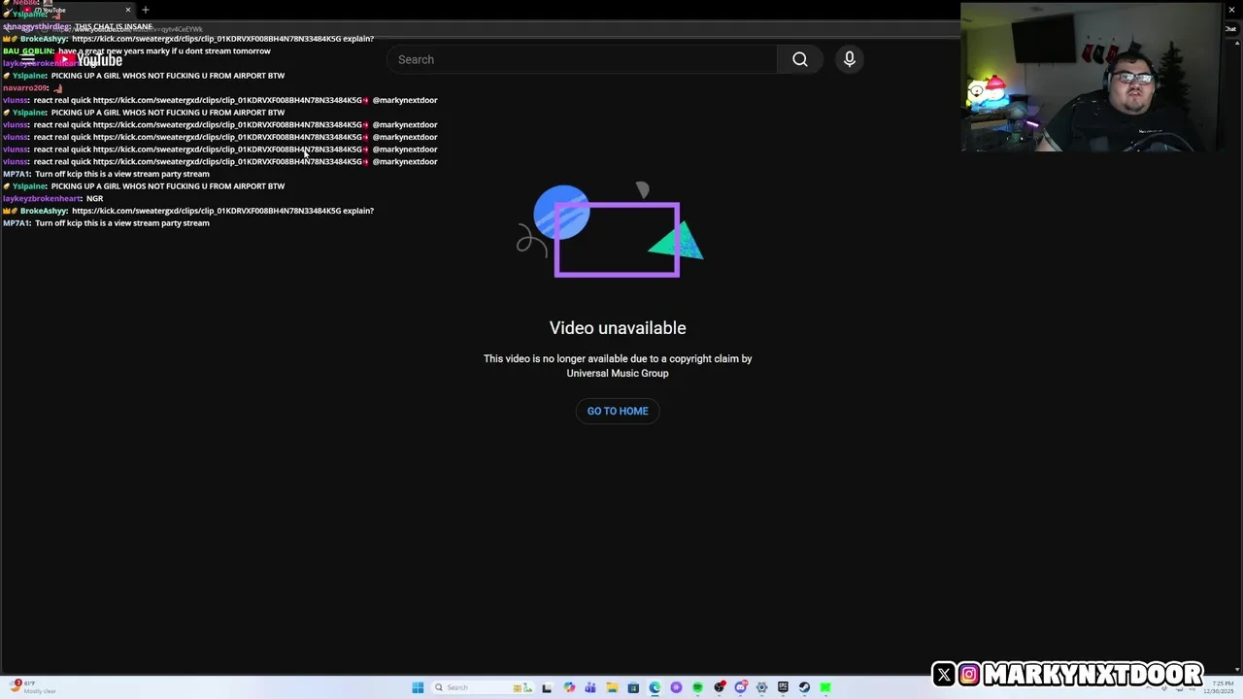Click the navarro209 chat message
The image size is (1243, 699).
[x=33, y=87]
